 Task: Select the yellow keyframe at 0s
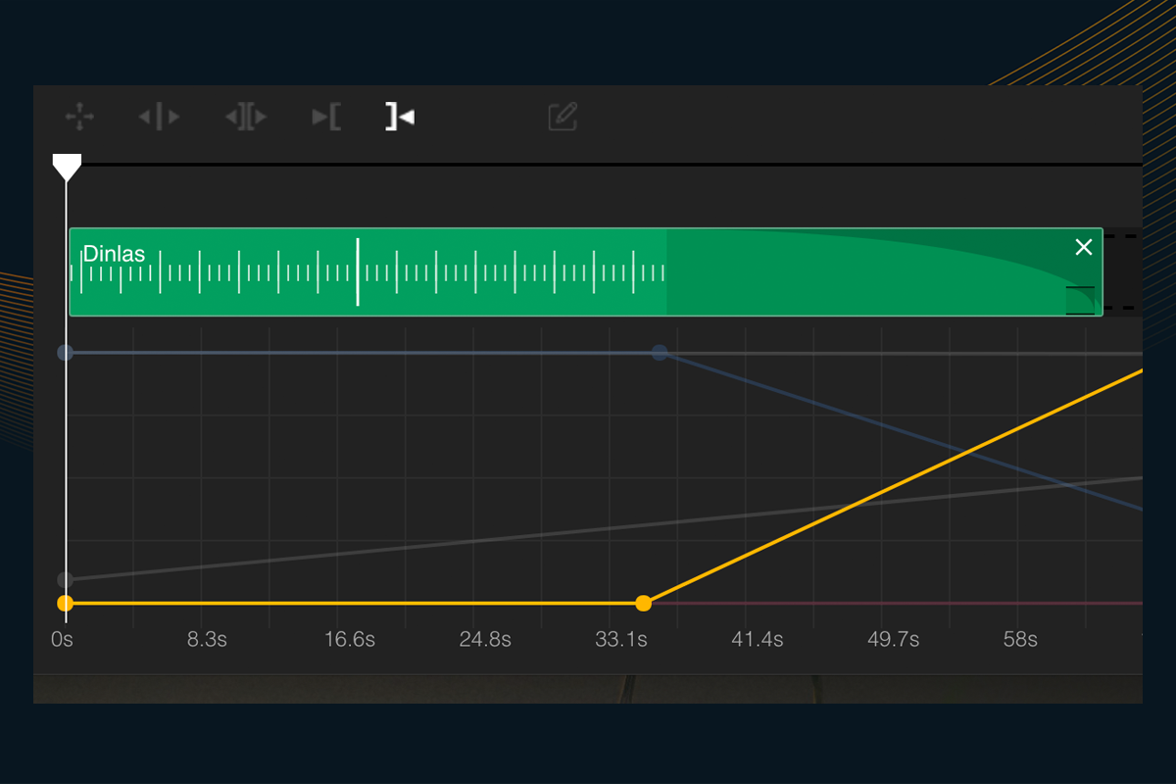pos(66,603)
